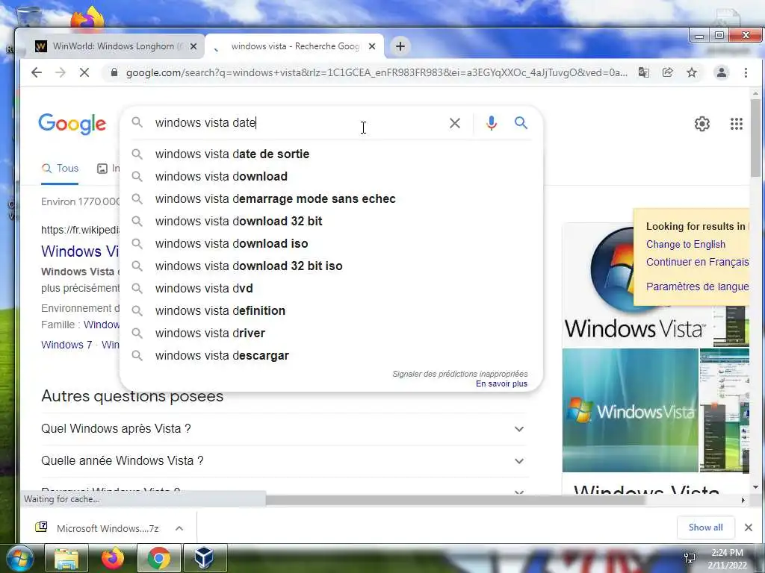Switch to the WinWorld: Windows Longhorn tab
Viewport: 765px width, 573px height.
point(117,46)
